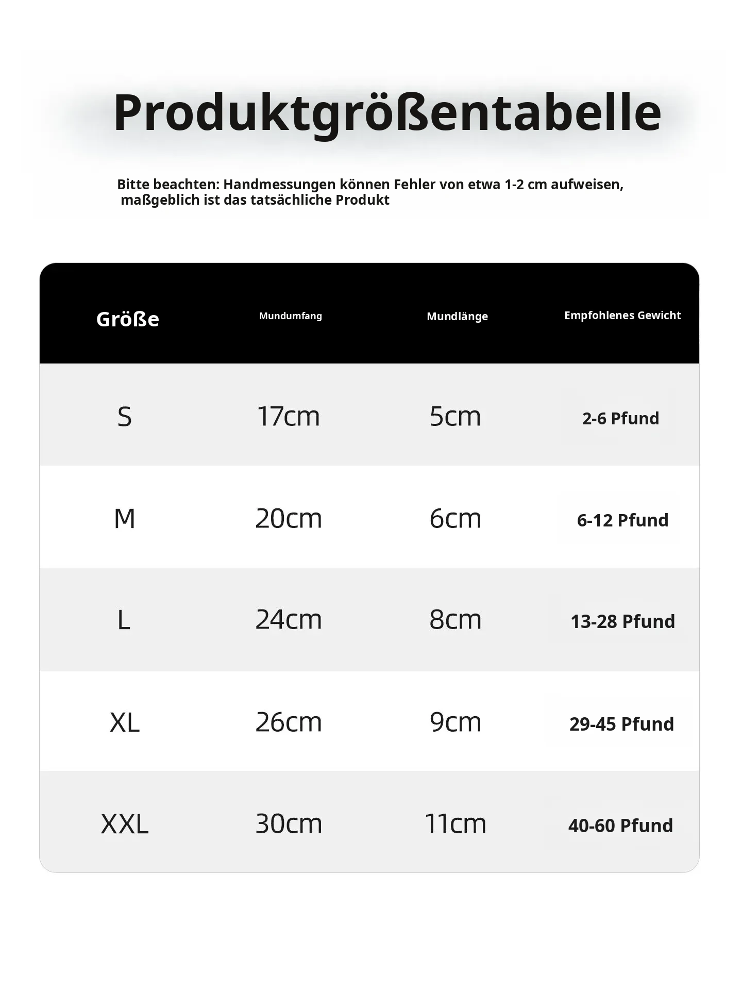Select size L row label
The image size is (742, 990).
pos(124,619)
